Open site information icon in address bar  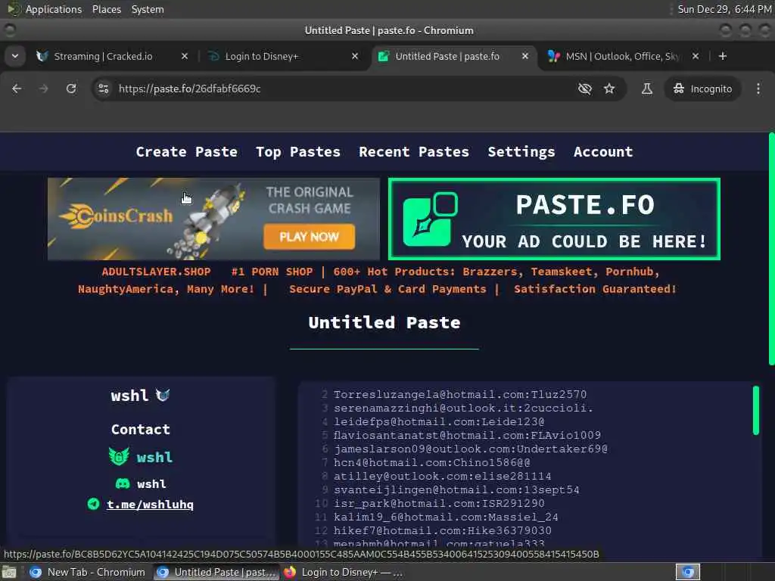pos(103,89)
